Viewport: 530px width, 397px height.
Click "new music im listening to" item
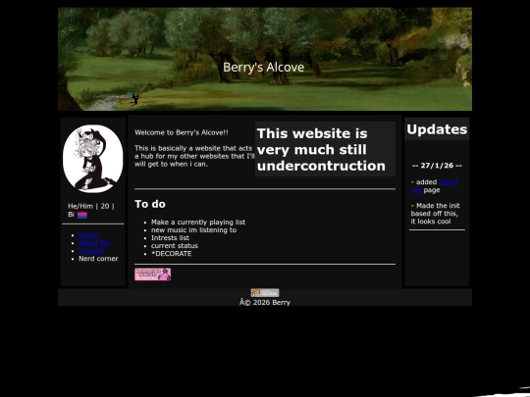click(193, 230)
